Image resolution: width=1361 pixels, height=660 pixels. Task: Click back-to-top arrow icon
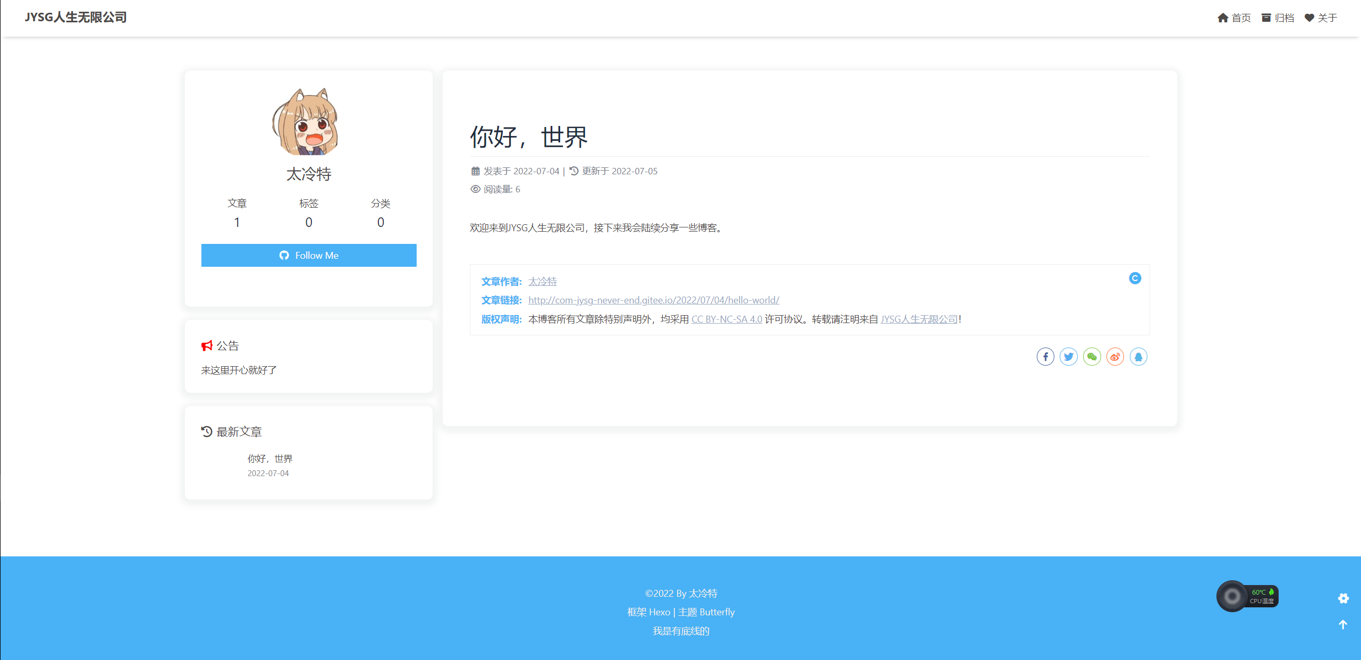[x=1343, y=625]
